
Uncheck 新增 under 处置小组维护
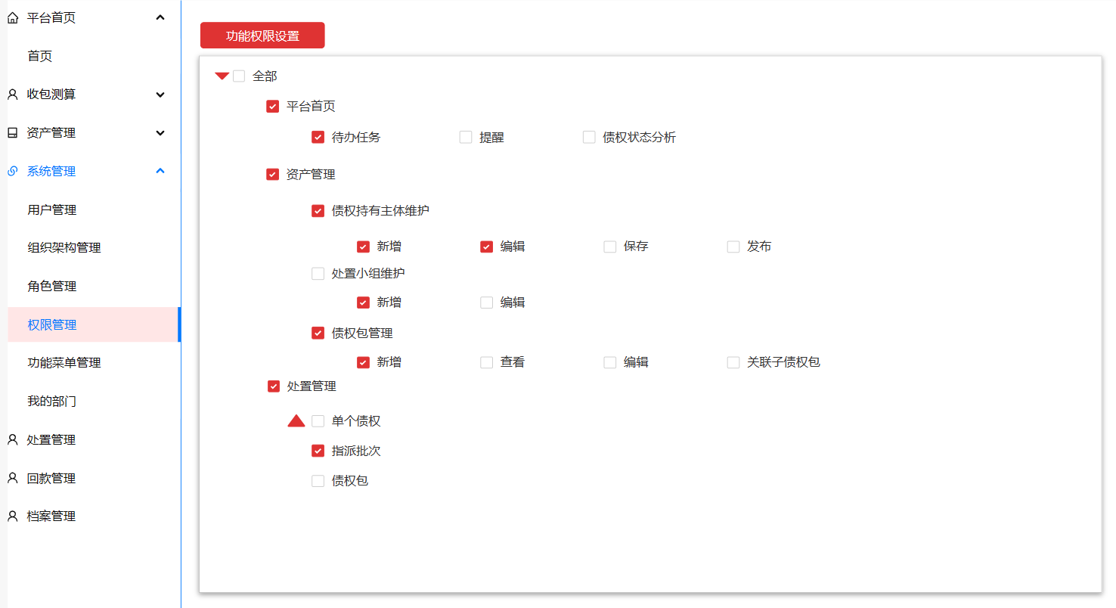364,302
